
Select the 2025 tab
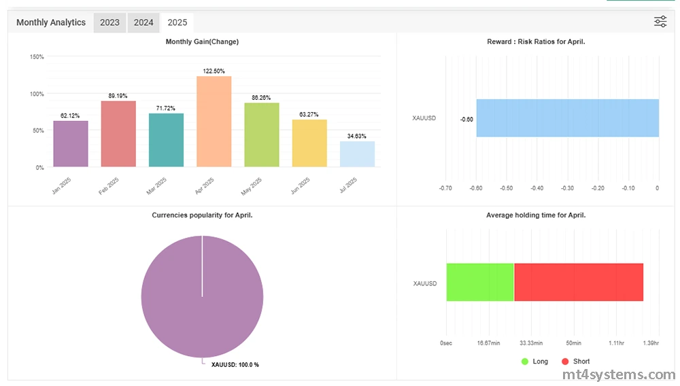point(177,22)
